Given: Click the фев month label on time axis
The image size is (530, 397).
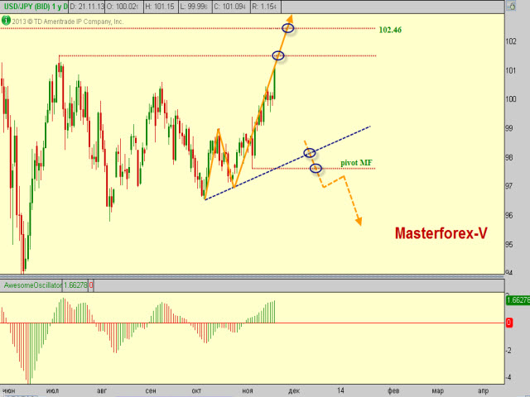Looking at the screenshot, I should (393, 391).
